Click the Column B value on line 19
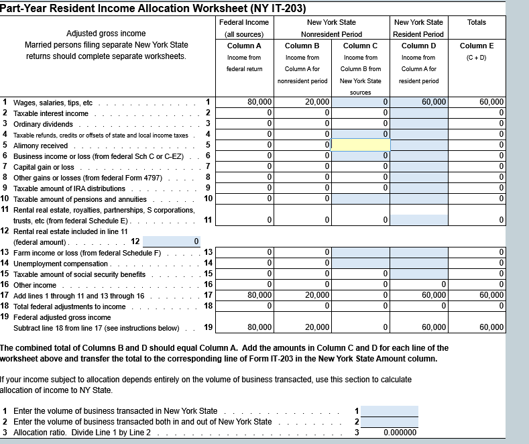 coord(317,327)
